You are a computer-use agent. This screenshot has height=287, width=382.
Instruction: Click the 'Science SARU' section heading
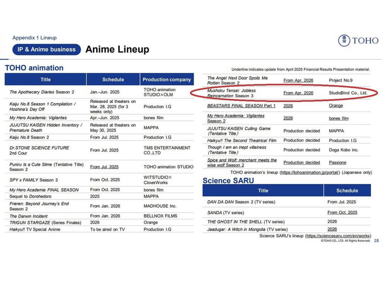(228, 180)
